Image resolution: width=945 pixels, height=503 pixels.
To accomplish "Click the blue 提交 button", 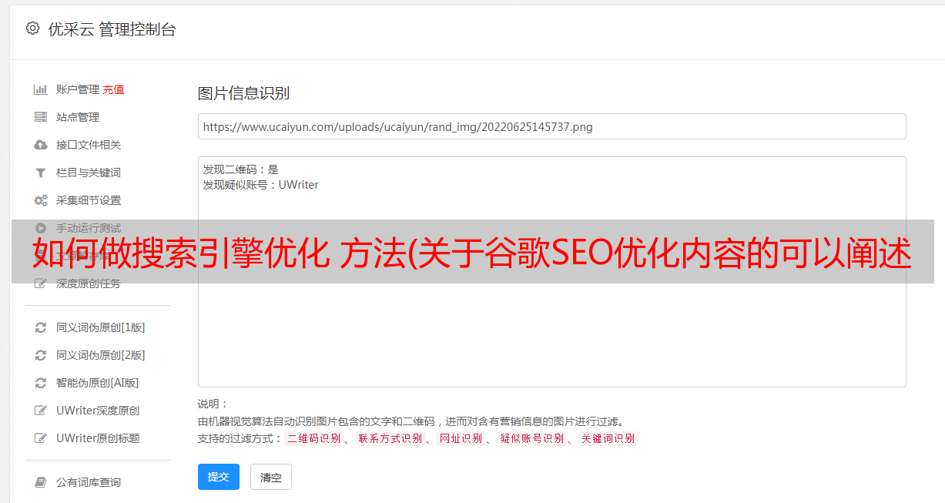I will tap(219, 477).
